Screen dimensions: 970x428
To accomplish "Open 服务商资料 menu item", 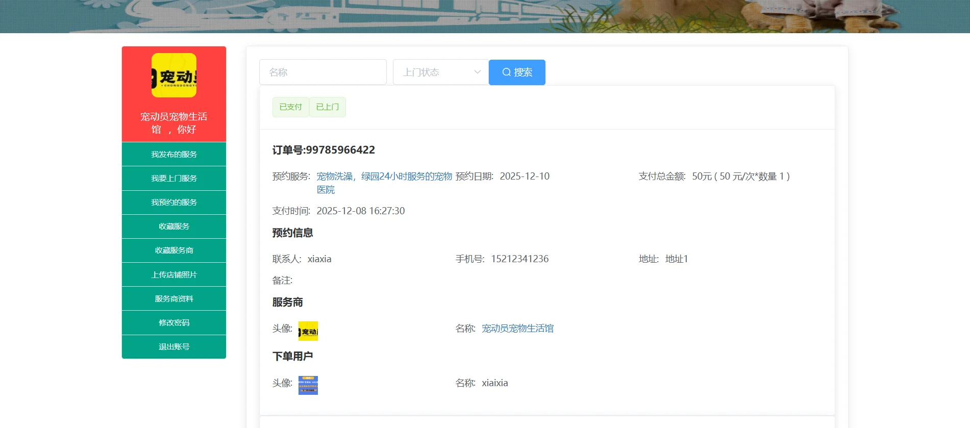I will [174, 298].
